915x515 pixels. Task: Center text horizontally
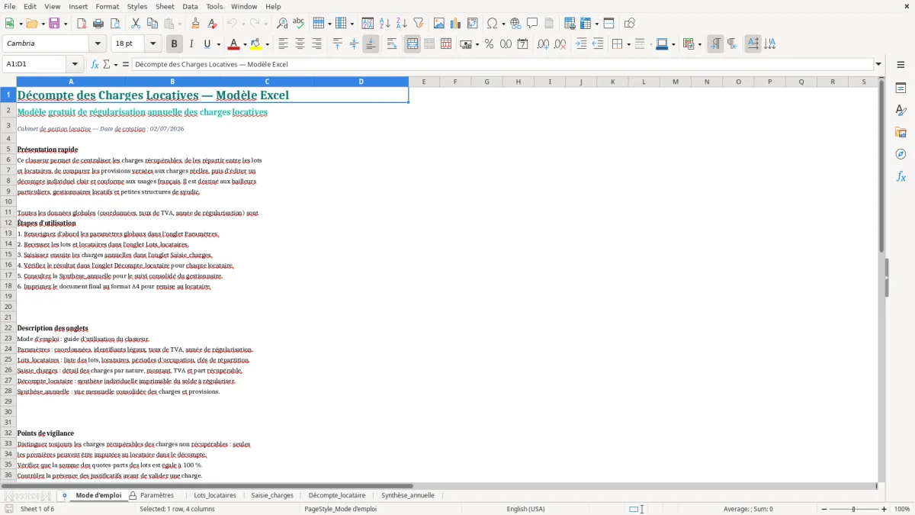(x=300, y=44)
